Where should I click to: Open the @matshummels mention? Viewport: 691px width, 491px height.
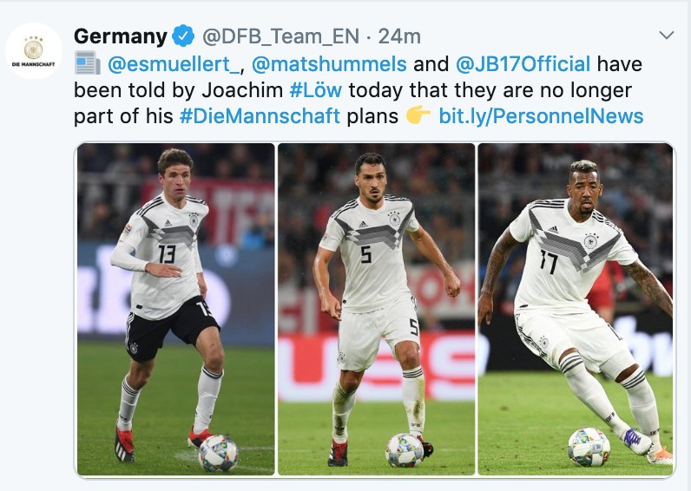click(x=329, y=64)
